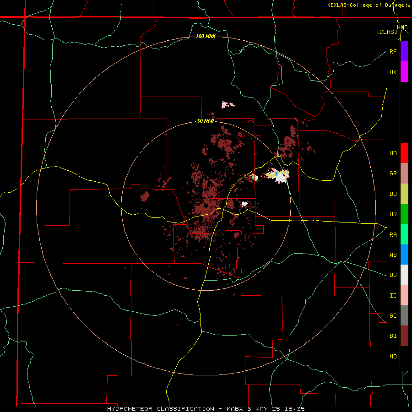Click the mint green RA legend swatch

[x=404, y=234]
